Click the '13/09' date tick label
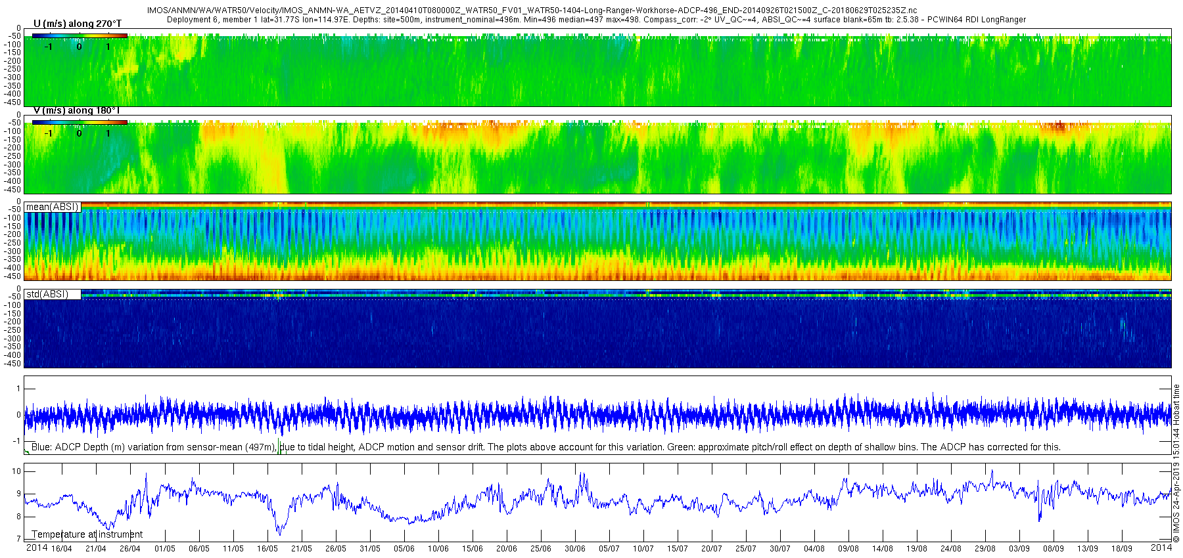Screen dimensions: 1183x558 coord(1087,549)
